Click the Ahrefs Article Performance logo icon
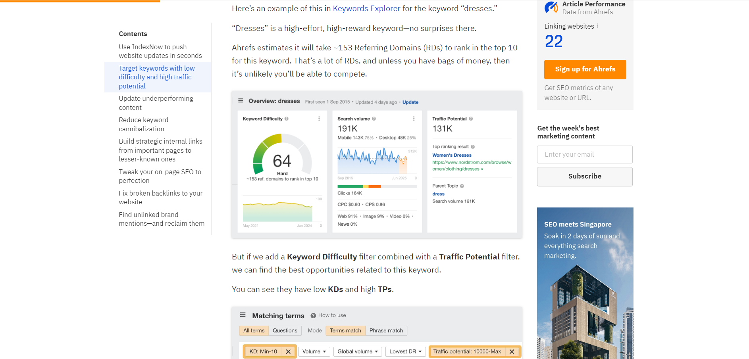 pos(551,7)
